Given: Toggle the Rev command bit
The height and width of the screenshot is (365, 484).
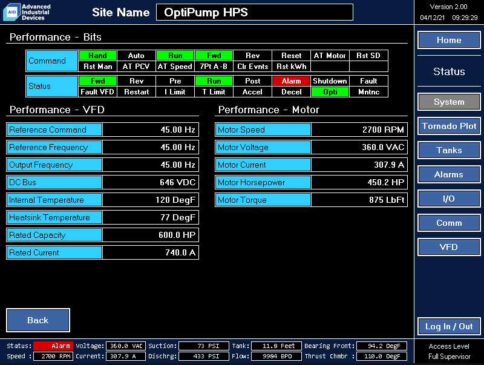Looking at the screenshot, I should pos(252,56).
